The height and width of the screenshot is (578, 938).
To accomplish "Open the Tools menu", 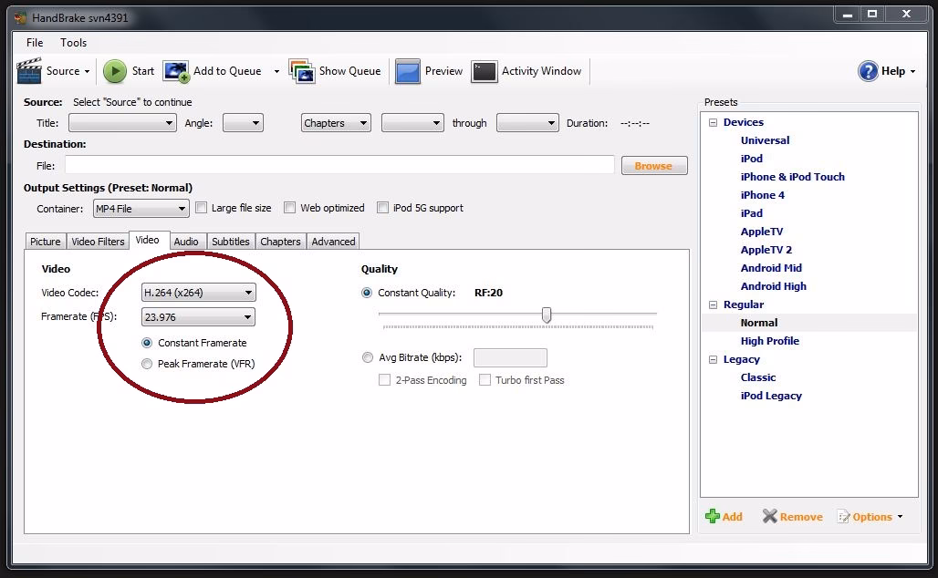I will (x=74, y=43).
